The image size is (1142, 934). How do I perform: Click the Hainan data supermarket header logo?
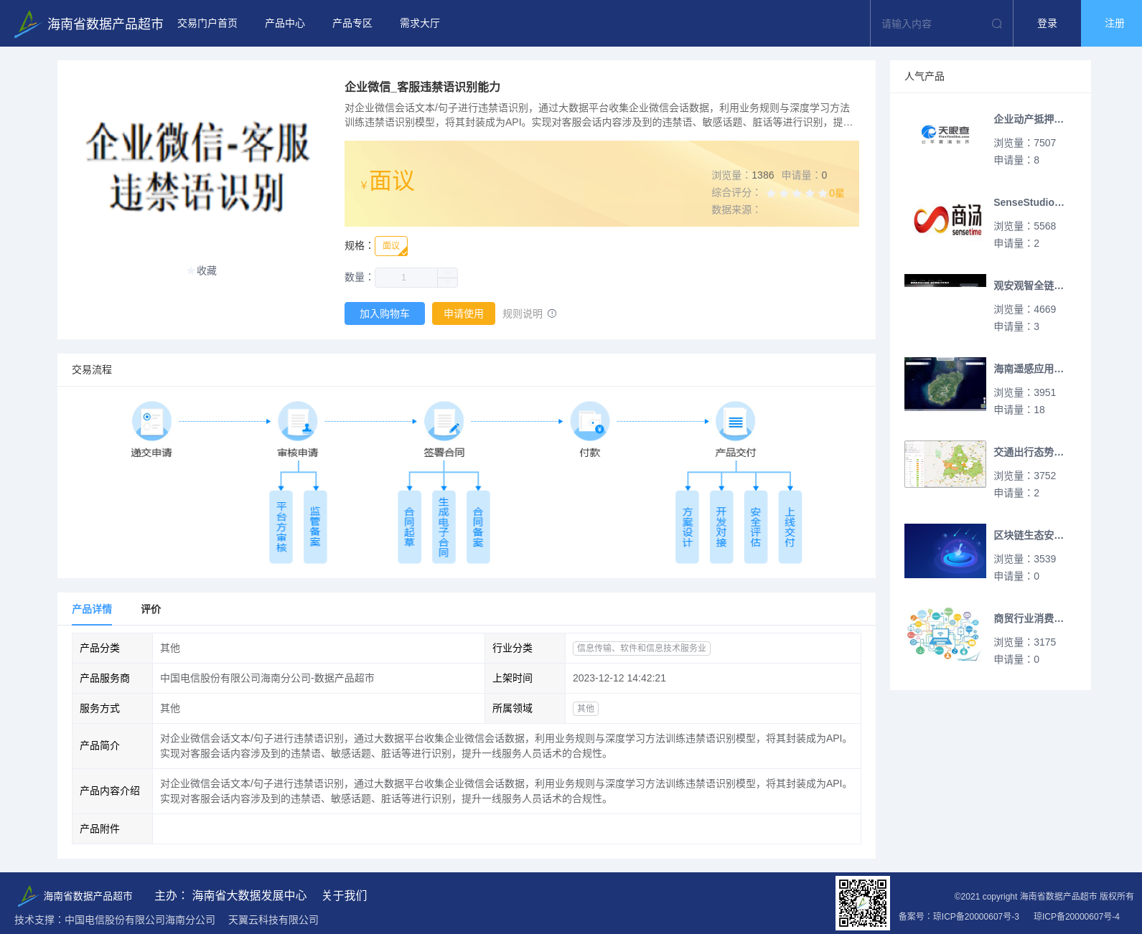88,24
